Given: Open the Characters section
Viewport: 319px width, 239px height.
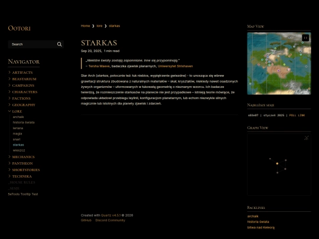Looking at the screenshot, I should click(x=25, y=92).
